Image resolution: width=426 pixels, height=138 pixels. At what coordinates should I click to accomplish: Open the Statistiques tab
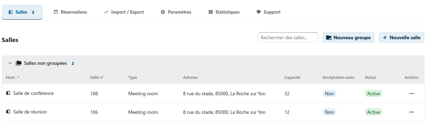point(224,12)
